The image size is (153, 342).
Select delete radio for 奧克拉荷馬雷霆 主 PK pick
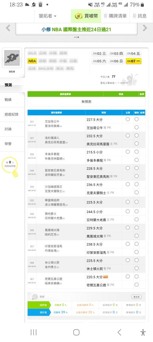(137, 144)
